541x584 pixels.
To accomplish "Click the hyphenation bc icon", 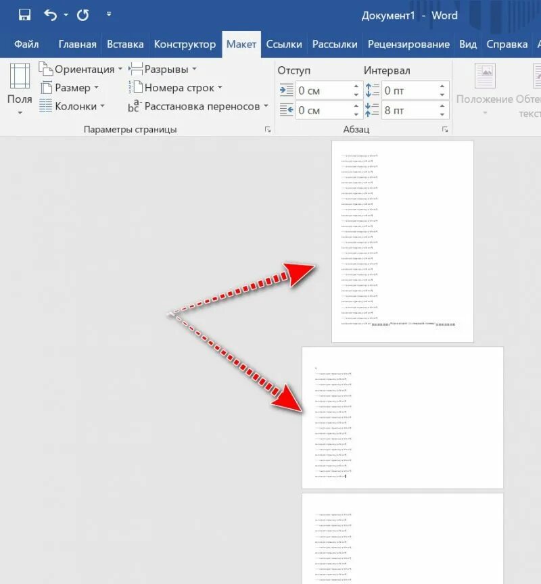I will pos(135,105).
